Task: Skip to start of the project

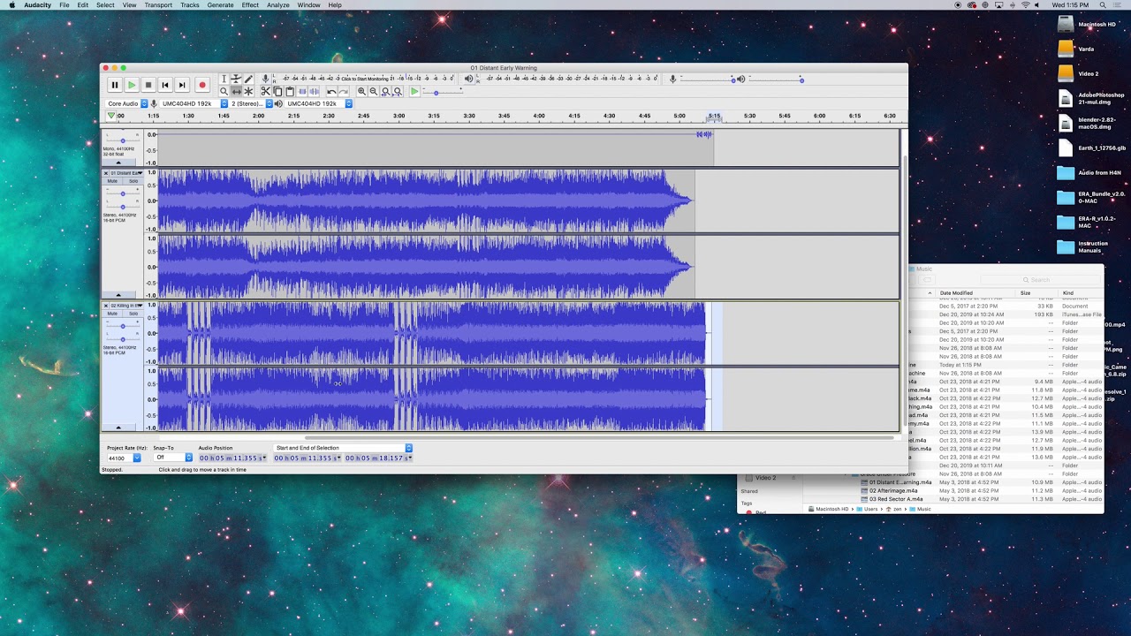Action: (164, 85)
